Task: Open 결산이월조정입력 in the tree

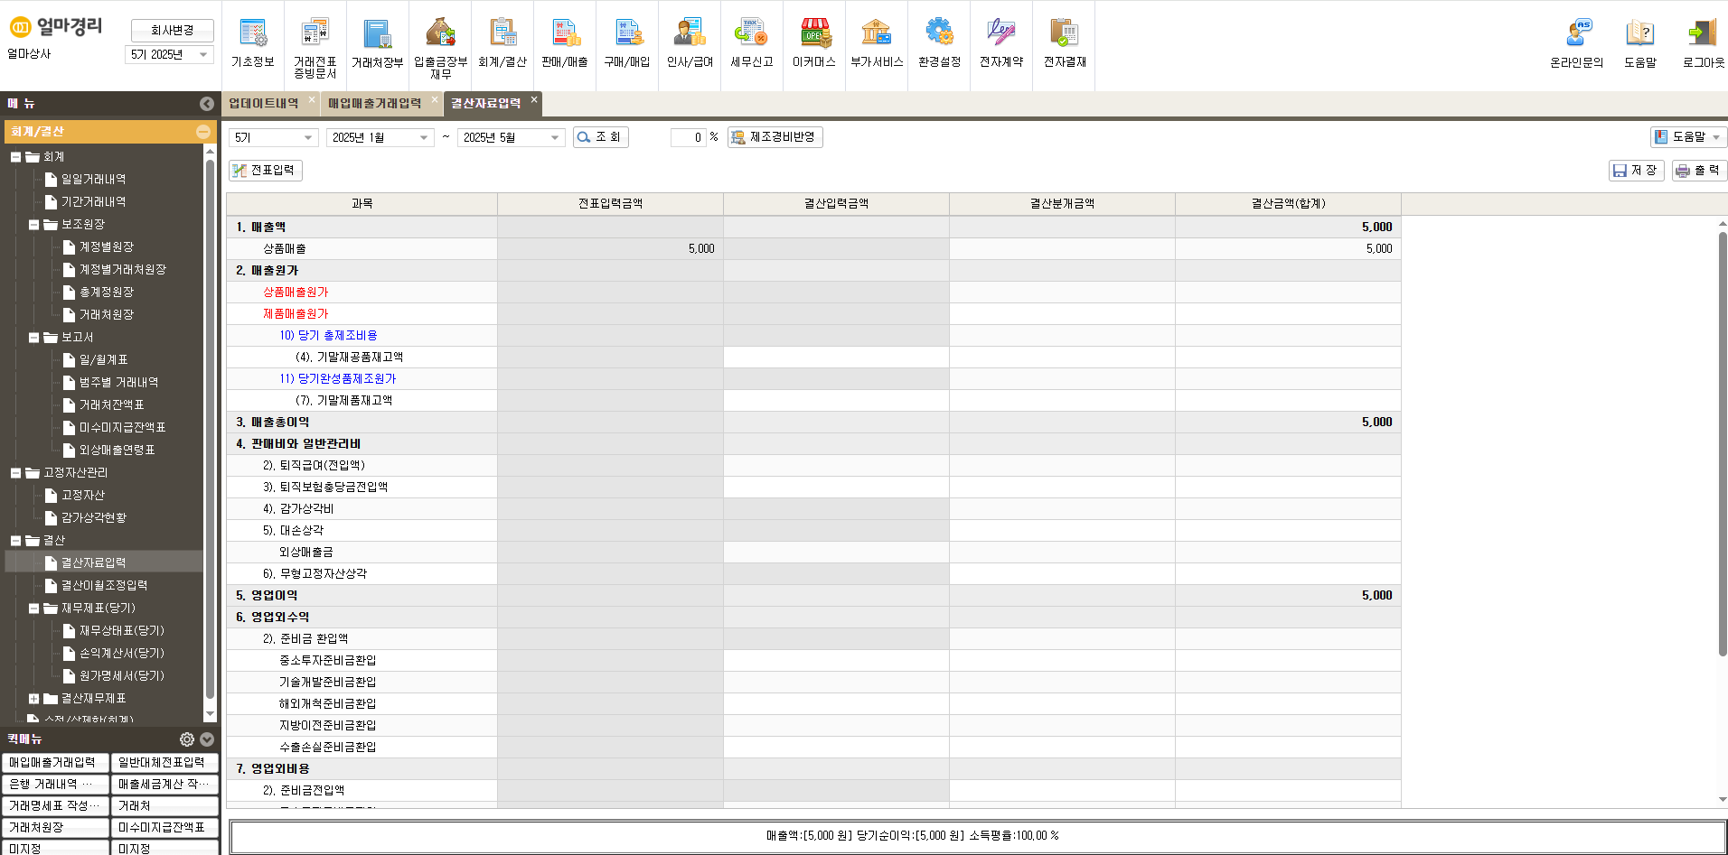Action: pos(104,586)
